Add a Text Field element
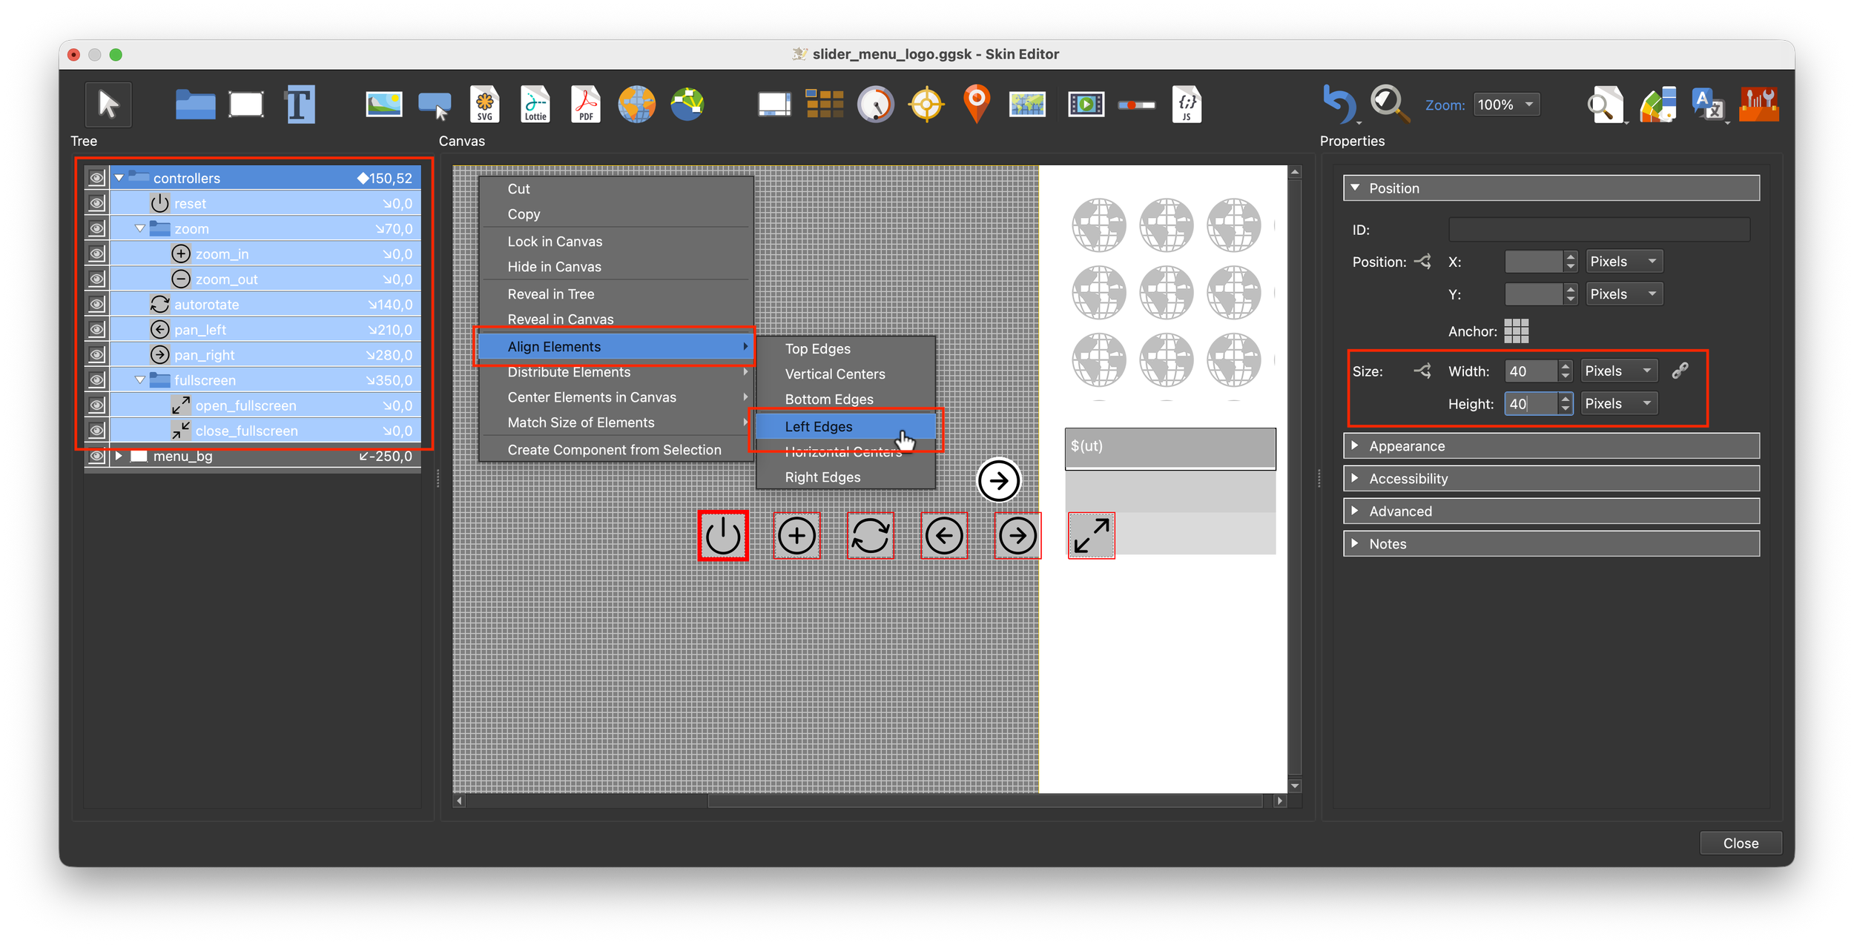The width and height of the screenshot is (1854, 945). (300, 105)
